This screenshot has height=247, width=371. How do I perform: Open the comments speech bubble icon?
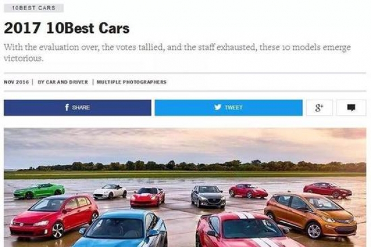click(x=351, y=108)
